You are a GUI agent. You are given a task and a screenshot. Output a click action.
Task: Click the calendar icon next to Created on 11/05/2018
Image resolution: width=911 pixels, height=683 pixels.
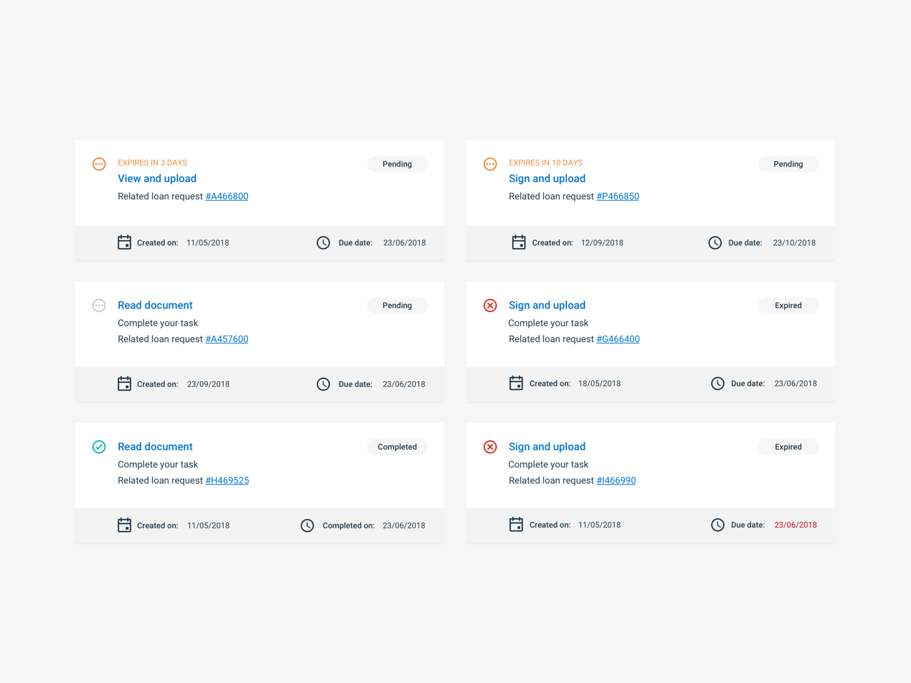tap(124, 242)
